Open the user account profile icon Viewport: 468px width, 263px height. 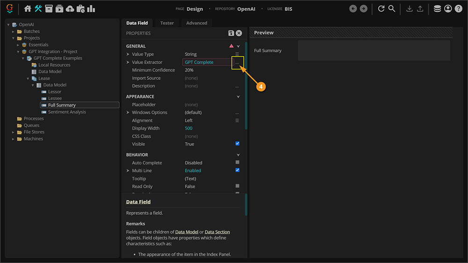point(448,8)
